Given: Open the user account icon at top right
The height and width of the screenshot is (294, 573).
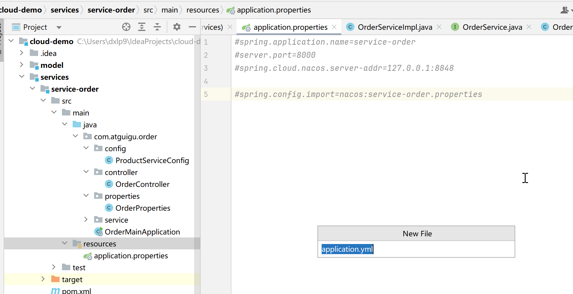Looking at the screenshot, I should 564,10.
